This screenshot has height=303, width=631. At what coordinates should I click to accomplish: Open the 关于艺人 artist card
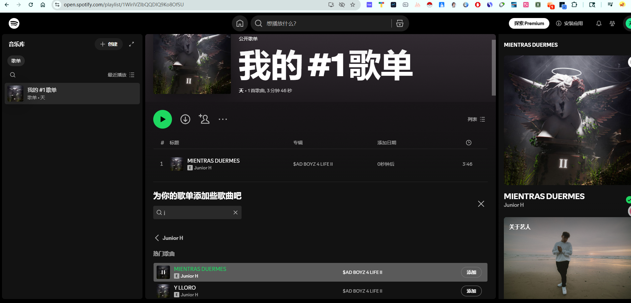pos(567,258)
